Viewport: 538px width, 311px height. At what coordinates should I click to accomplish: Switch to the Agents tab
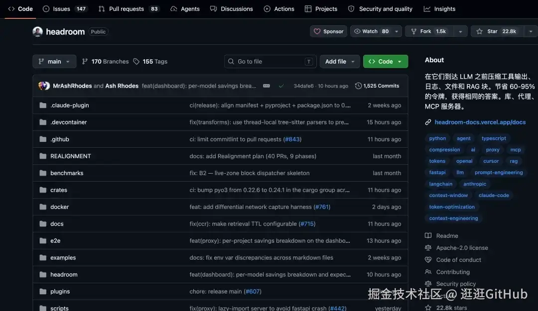(x=185, y=9)
